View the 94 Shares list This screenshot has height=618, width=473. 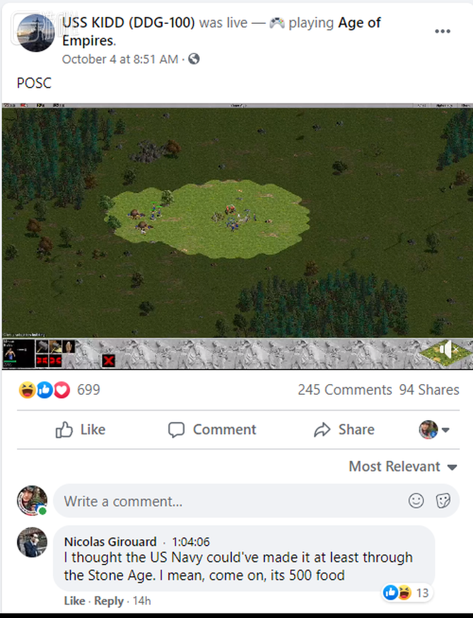coord(429,390)
